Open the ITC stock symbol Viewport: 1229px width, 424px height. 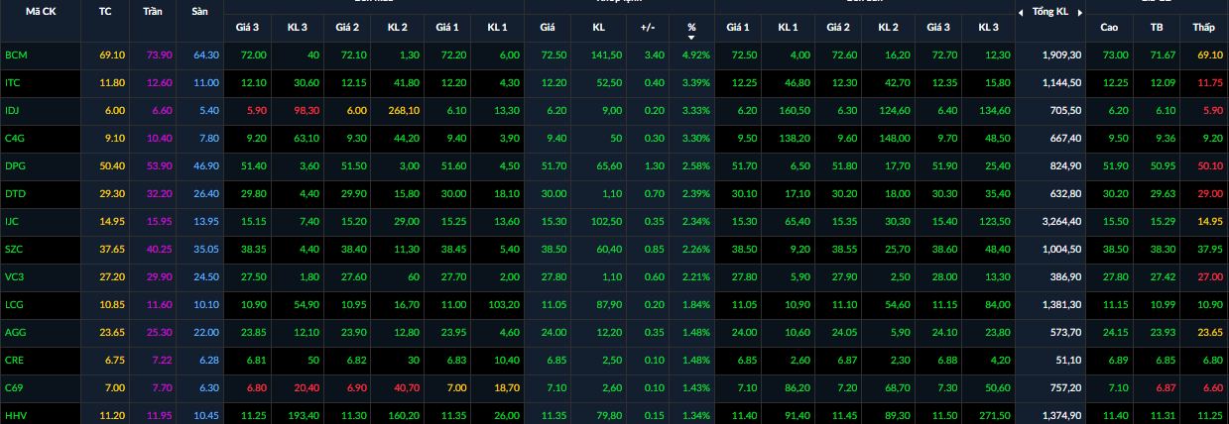pos(12,82)
